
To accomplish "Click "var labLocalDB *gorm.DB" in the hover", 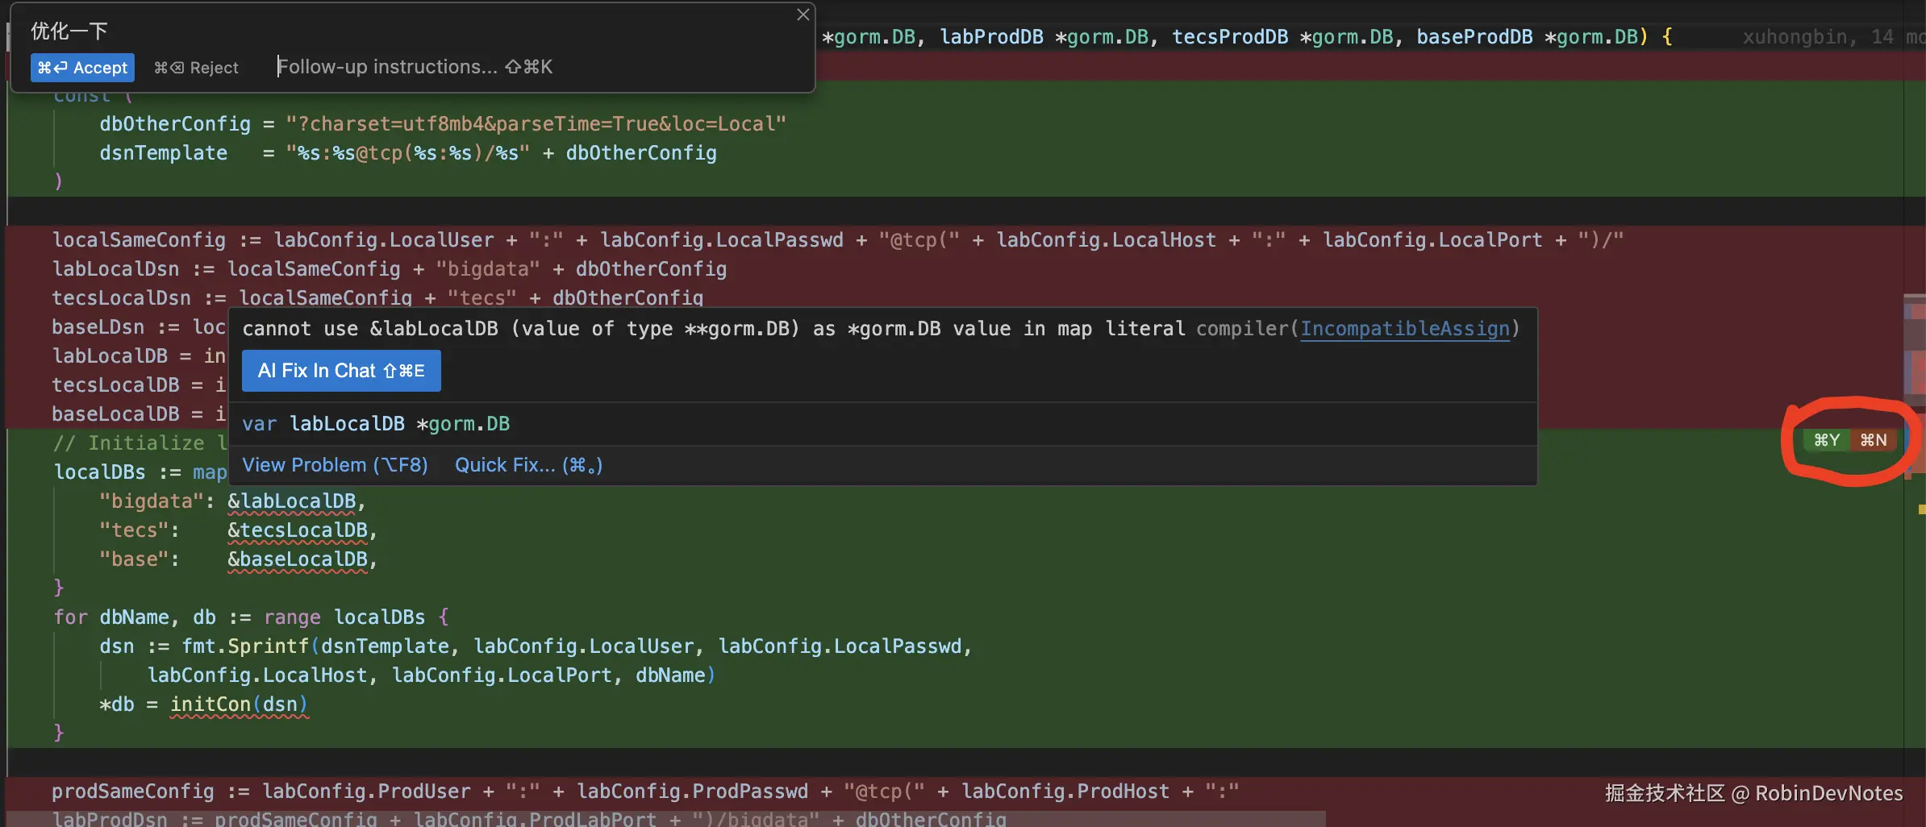I will [x=376, y=424].
